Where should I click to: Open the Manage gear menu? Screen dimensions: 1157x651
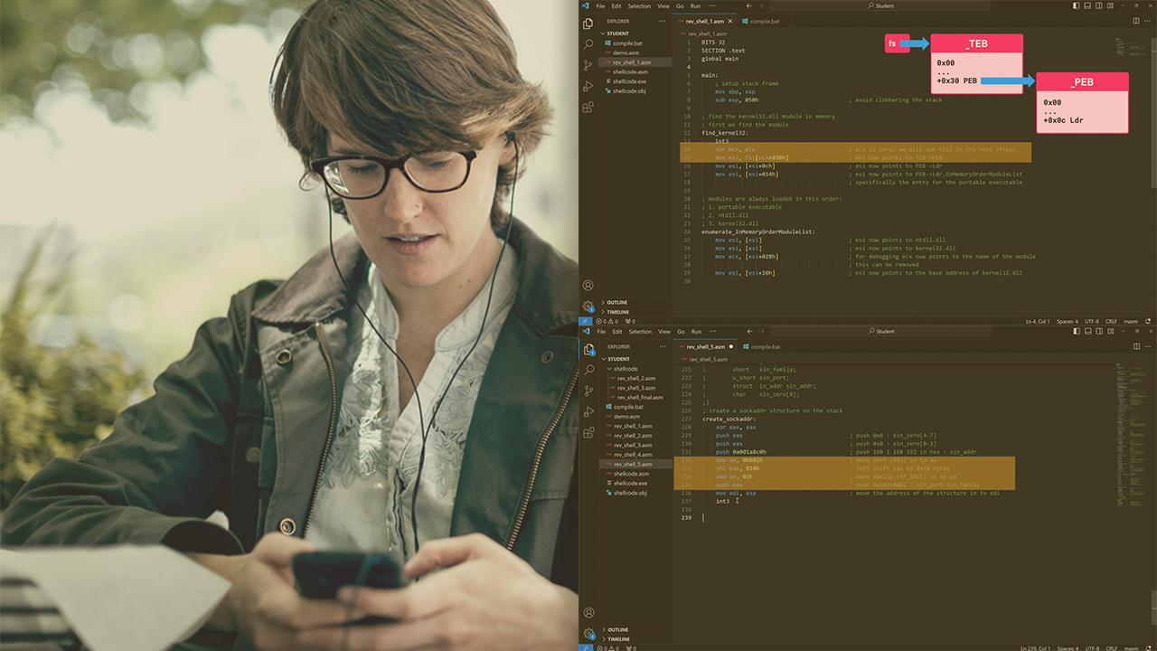tap(588, 307)
